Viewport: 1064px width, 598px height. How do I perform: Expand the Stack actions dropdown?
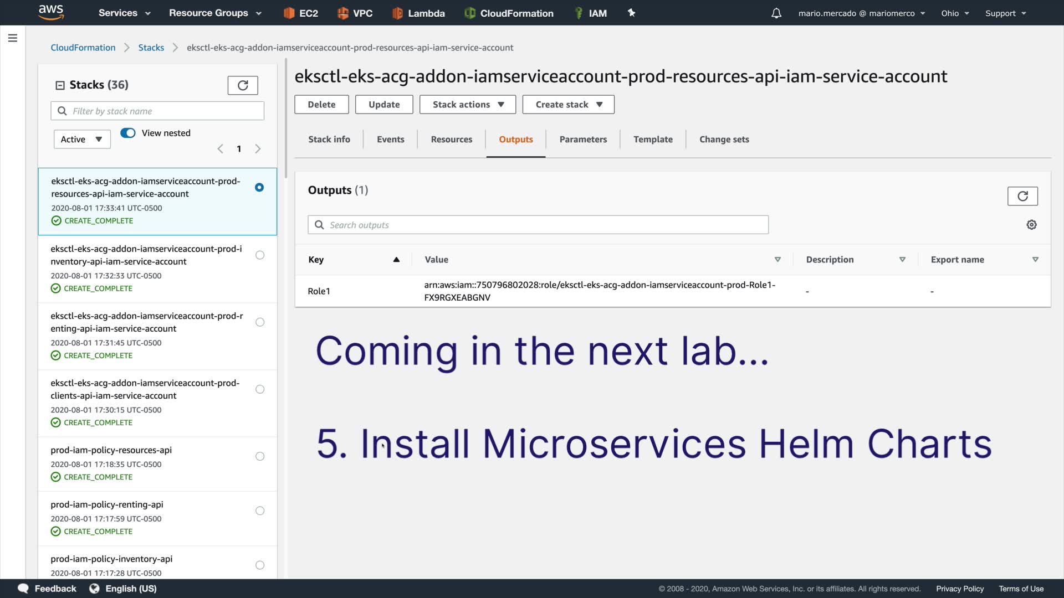(x=468, y=105)
